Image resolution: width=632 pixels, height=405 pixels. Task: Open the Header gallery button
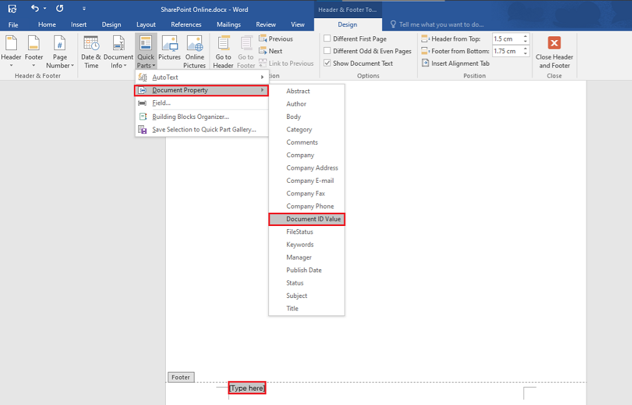click(x=11, y=52)
